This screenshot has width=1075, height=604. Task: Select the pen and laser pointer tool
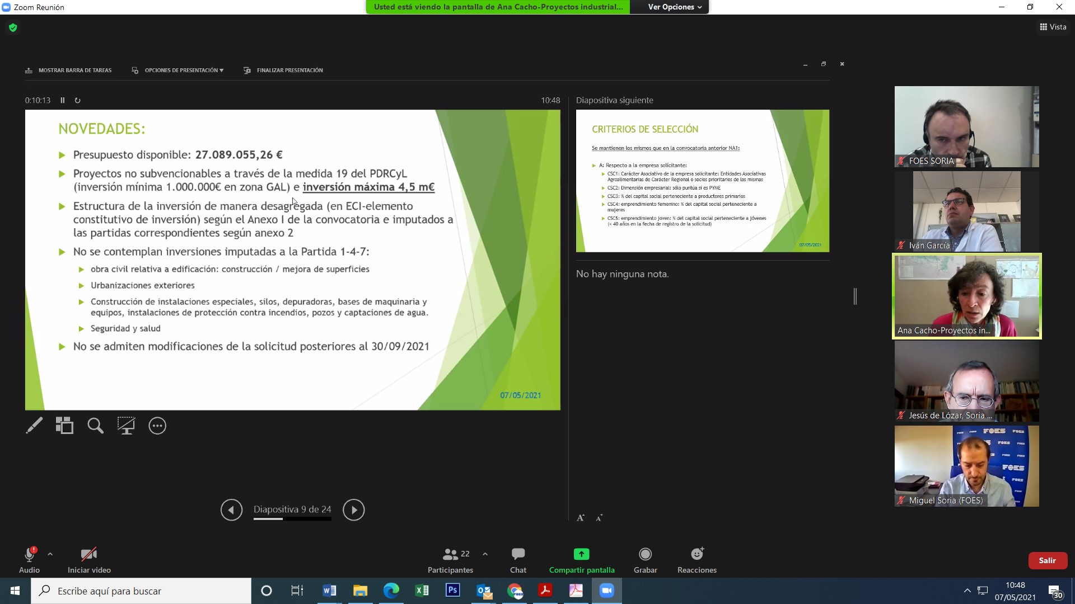tap(34, 426)
